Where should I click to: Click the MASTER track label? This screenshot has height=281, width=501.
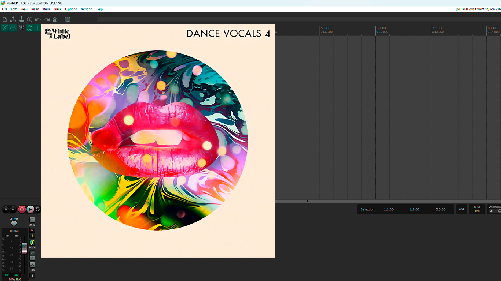15,279
